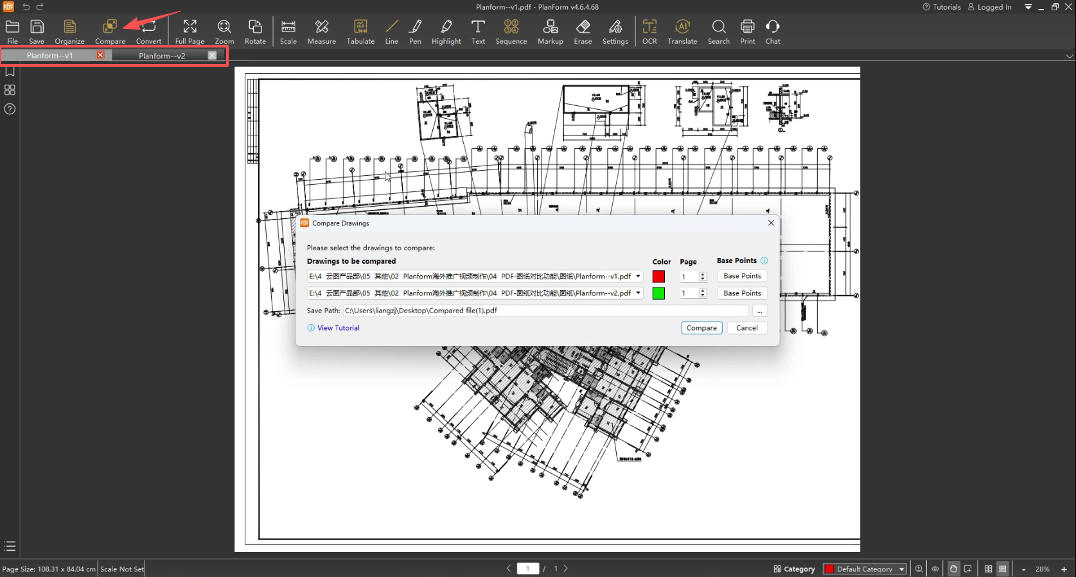Expand the second drawing path dropdown
The image size is (1076, 577).
[638, 293]
